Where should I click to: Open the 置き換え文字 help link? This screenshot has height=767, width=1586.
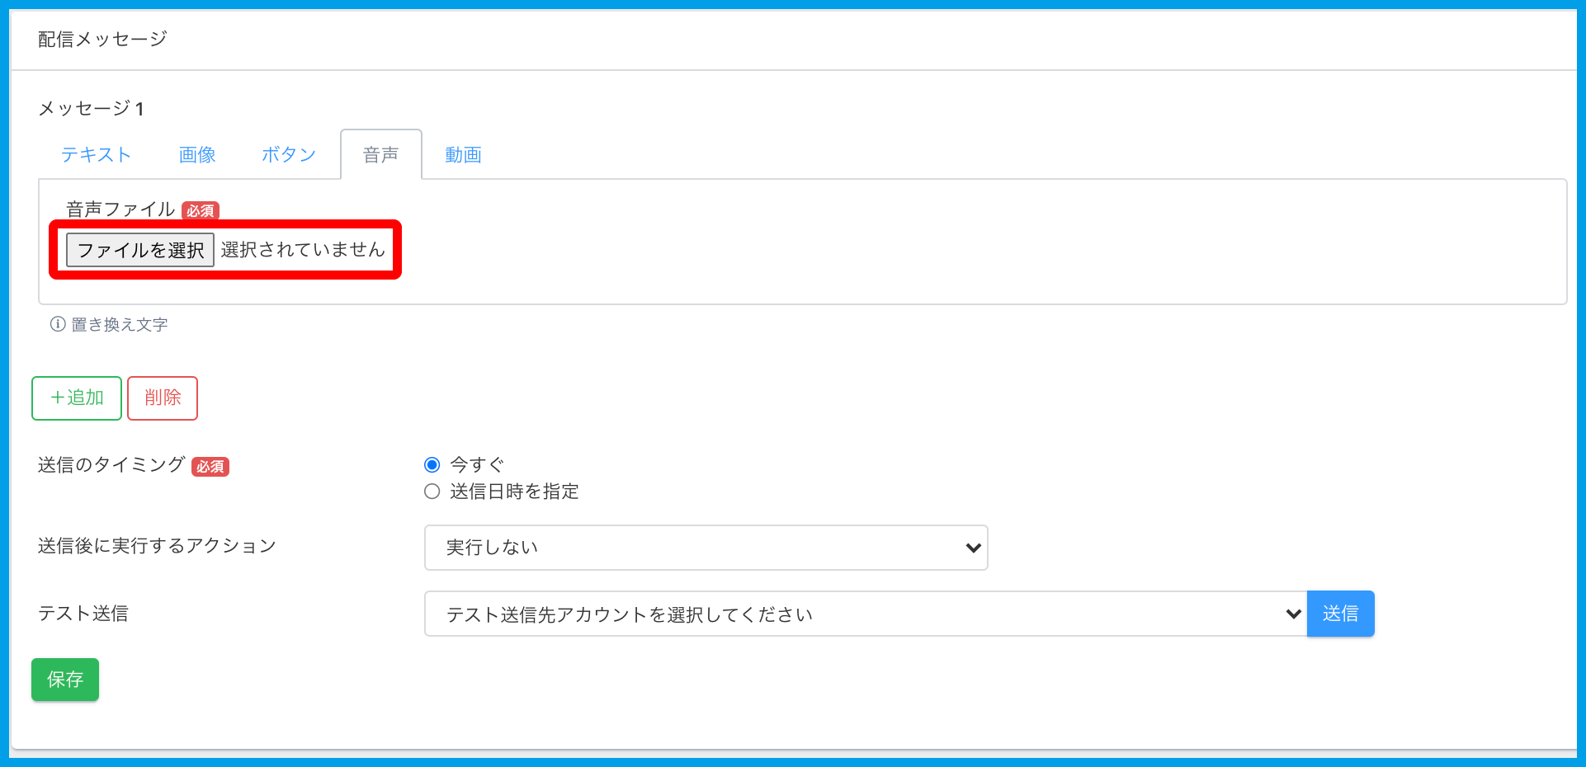tap(119, 324)
